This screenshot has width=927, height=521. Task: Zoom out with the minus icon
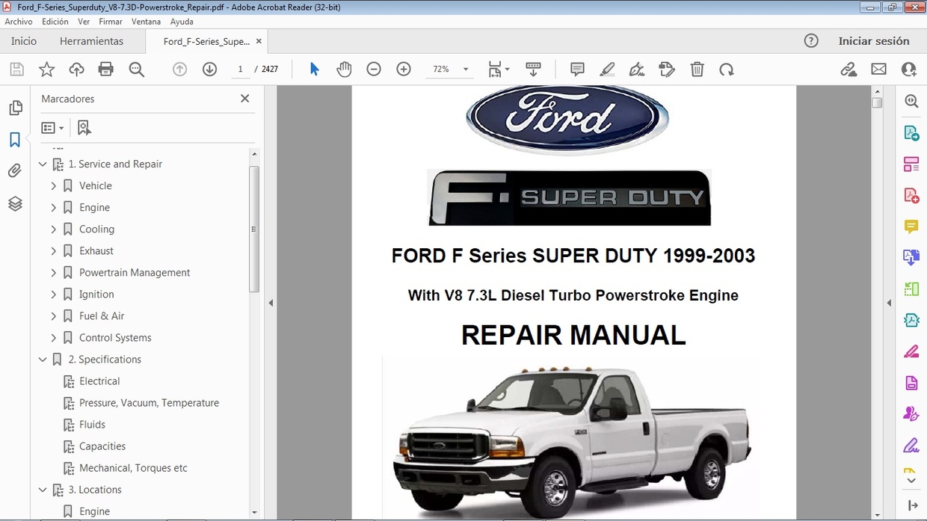374,69
